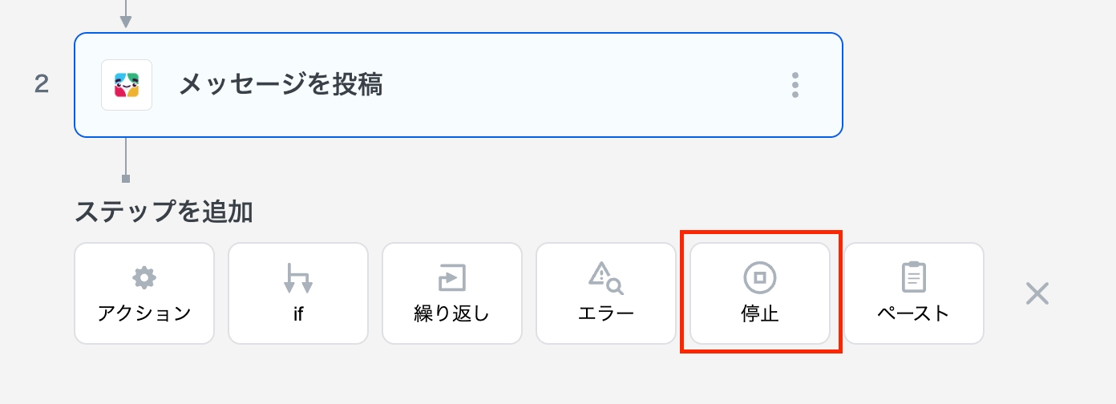Click the loop icon above 繰り返し
This screenshot has width=1116, height=404.
(452, 278)
